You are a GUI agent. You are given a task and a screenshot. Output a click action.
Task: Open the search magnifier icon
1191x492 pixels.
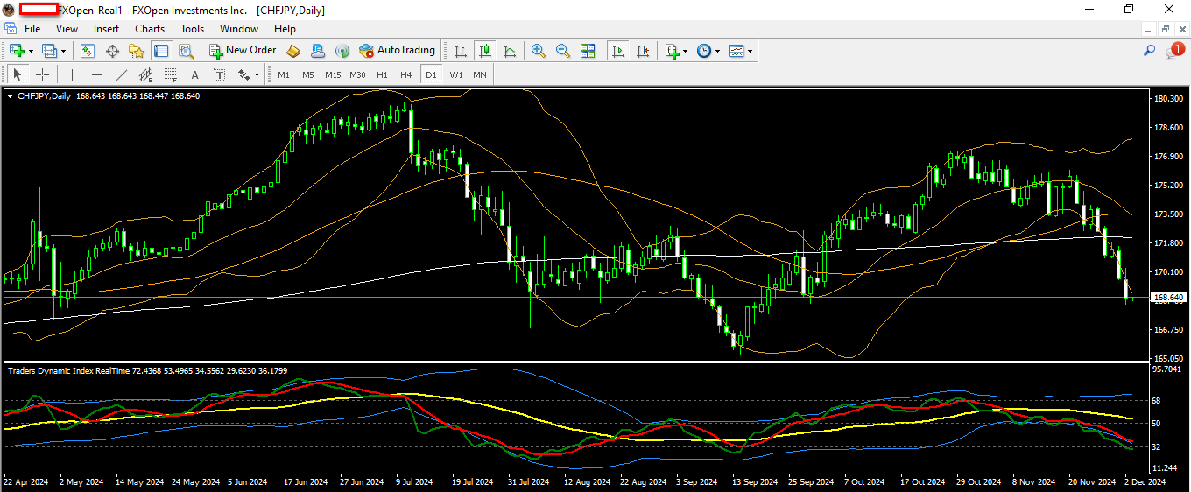click(x=1150, y=51)
